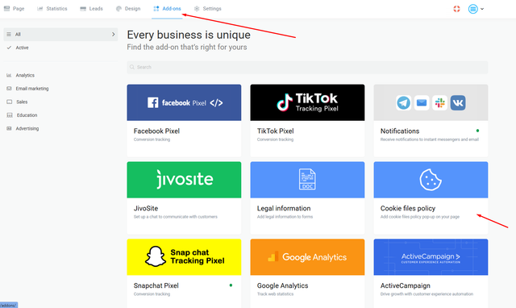Open the Education category
This screenshot has height=308, width=516.
[x=27, y=115]
